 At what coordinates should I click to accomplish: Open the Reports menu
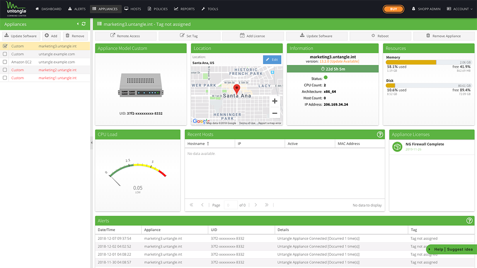(184, 9)
